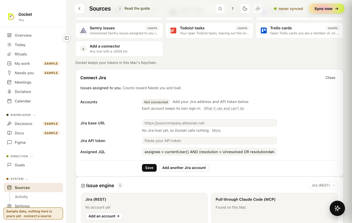The height and width of the screenshot is (223, 352).
Task: Click the More link under base URL
Action: coord(216,131)
